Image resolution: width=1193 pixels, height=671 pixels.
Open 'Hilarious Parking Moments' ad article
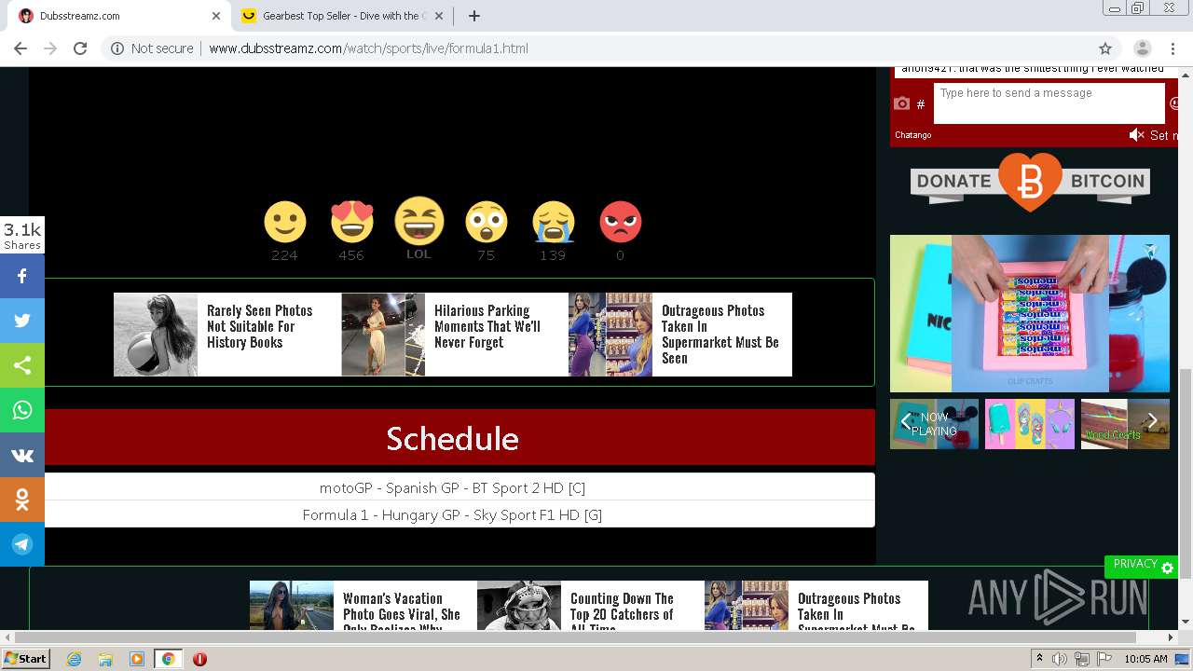454,335
